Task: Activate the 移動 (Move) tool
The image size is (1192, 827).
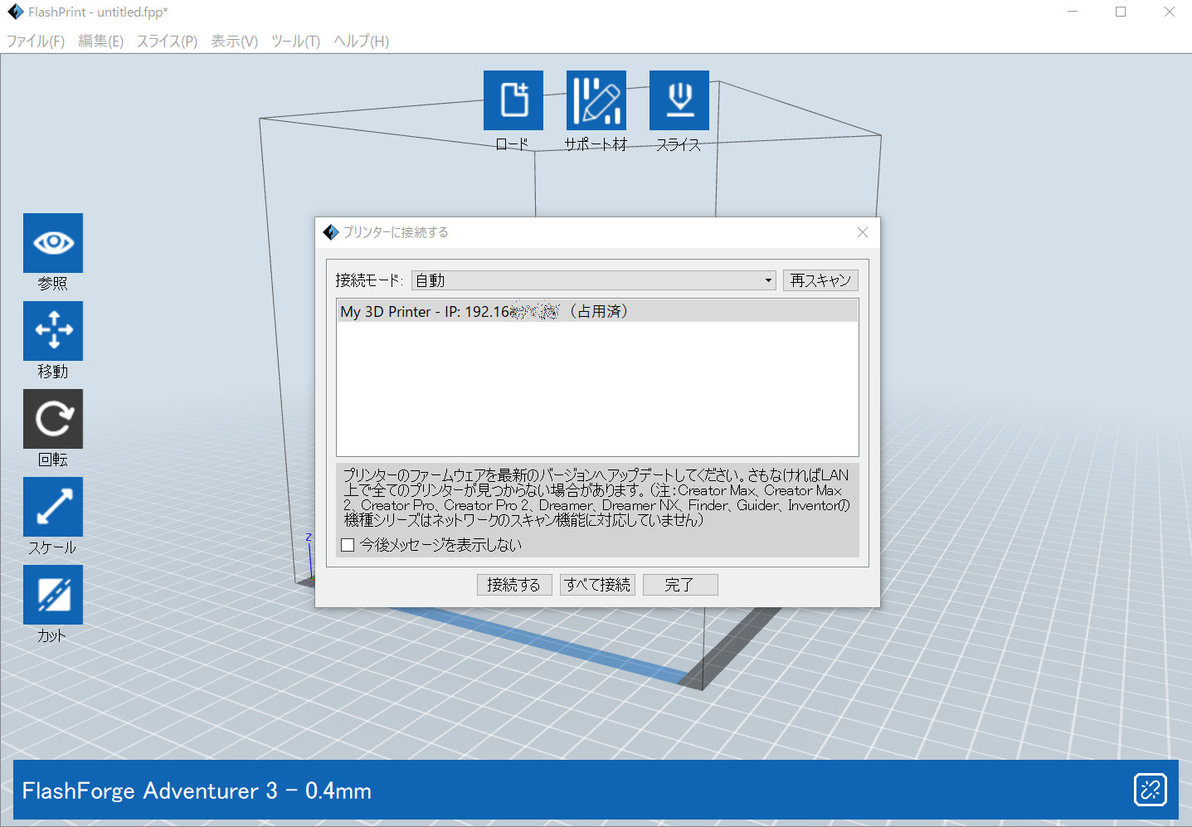Action: [53, 331]
